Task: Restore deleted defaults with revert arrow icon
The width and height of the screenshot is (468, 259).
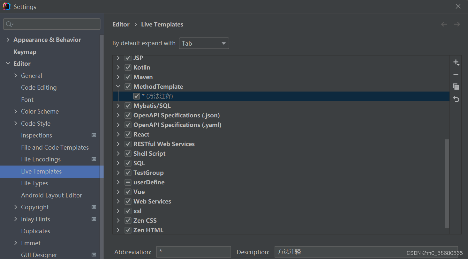Action: 456,99
